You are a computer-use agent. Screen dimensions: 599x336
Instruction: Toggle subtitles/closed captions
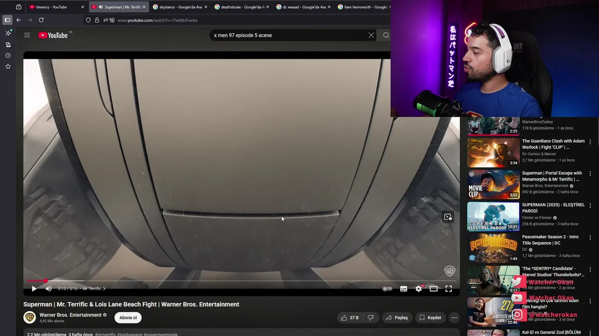(403, 289)
